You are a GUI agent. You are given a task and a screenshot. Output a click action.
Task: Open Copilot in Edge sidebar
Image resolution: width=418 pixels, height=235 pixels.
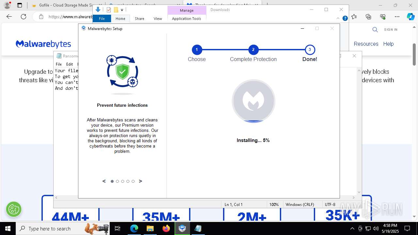[x=411, y=17]
